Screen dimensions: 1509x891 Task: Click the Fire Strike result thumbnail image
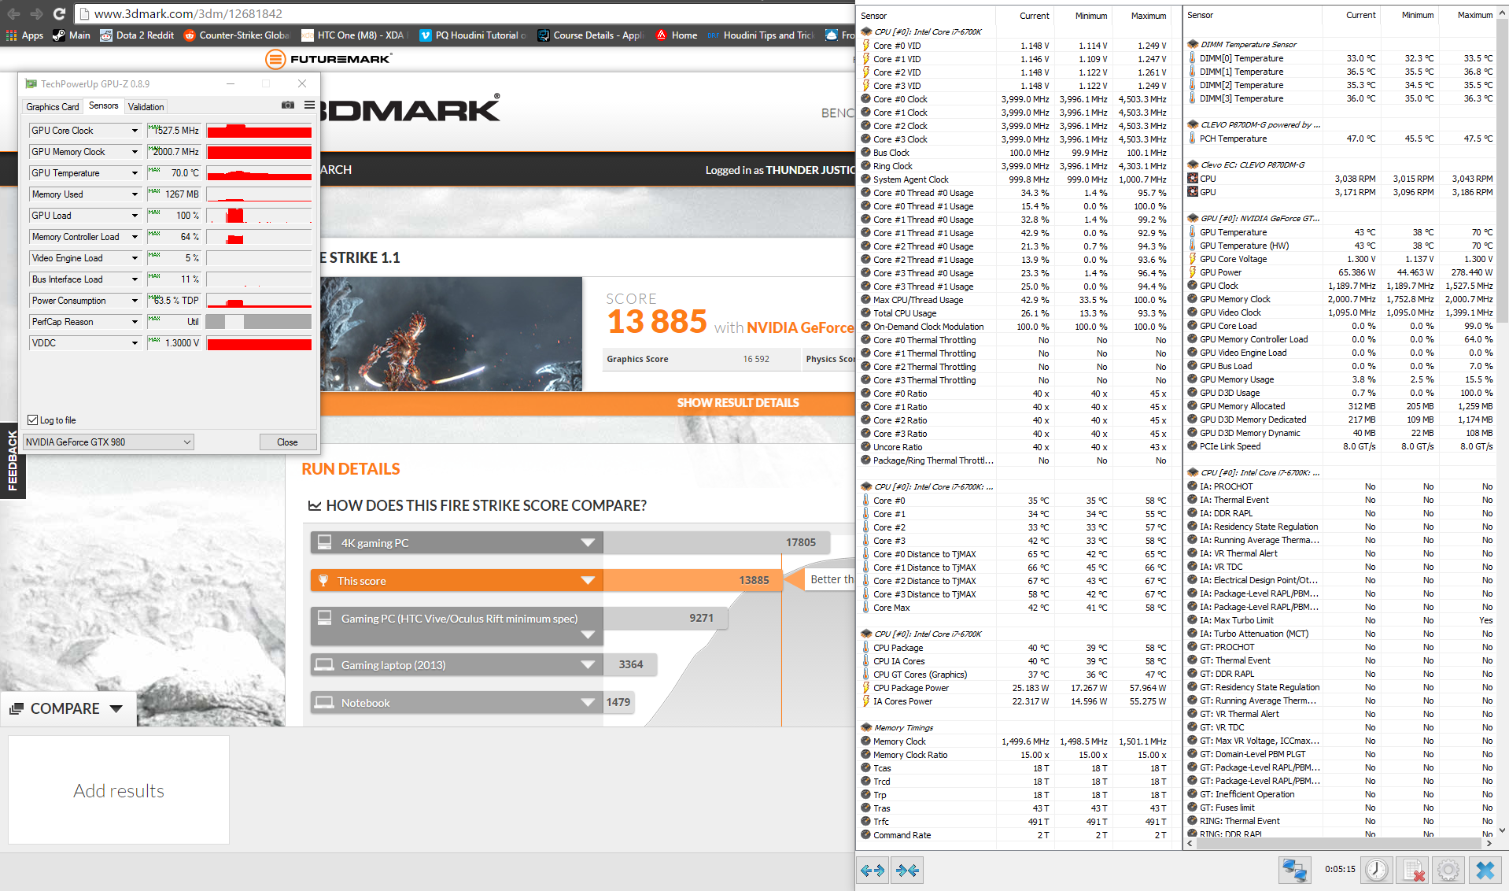pos(452,334)
